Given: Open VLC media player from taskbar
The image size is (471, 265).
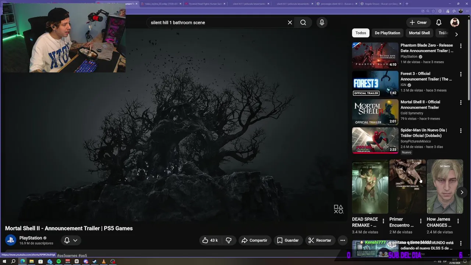Looking at the screenshot, I should pos(104,261).
